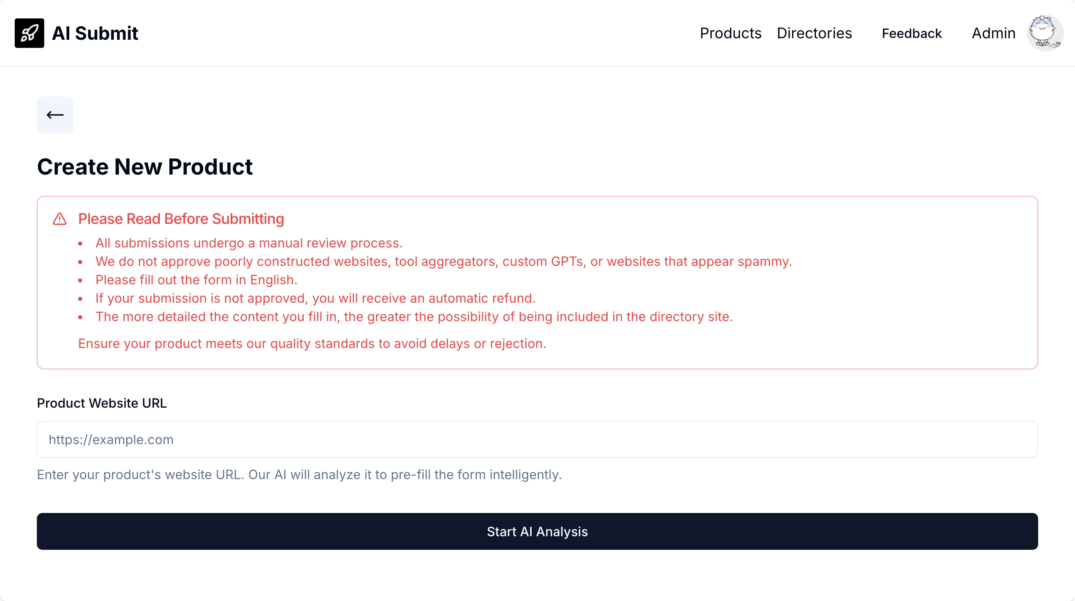Go back using the left arrow button

(x=55, y=115)
